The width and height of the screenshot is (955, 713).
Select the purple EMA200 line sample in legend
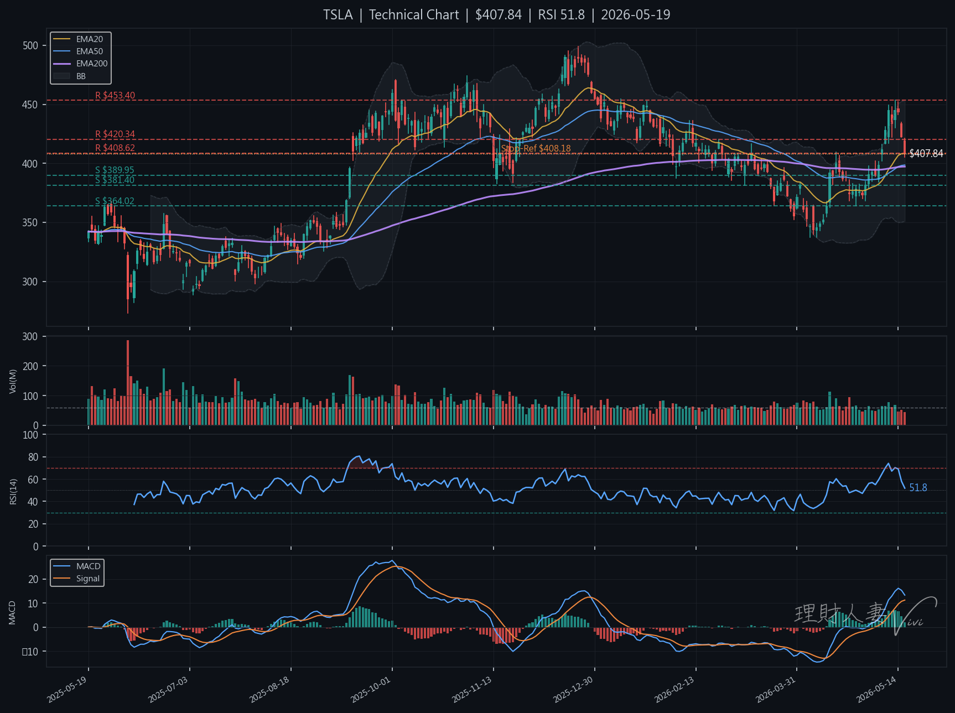pos(62,64)
